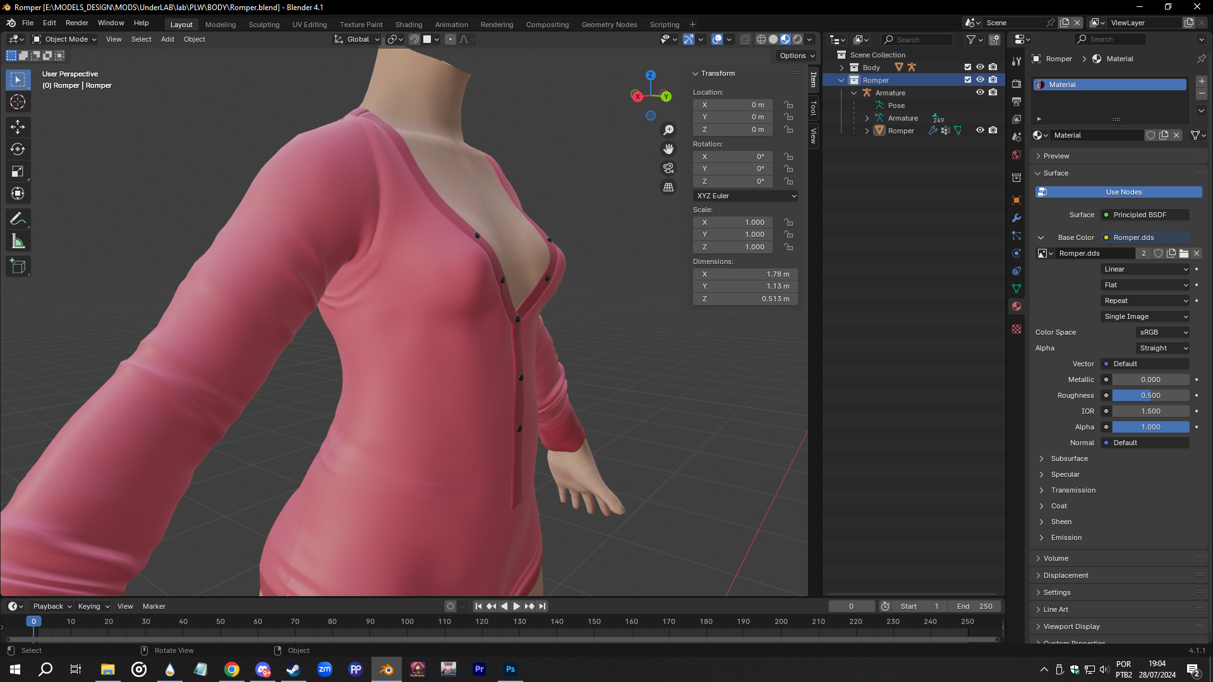The image size is (1213, 682).
Task: Open the Material Properties tab
Action: pyautogui.click(x=1016, y=306)
